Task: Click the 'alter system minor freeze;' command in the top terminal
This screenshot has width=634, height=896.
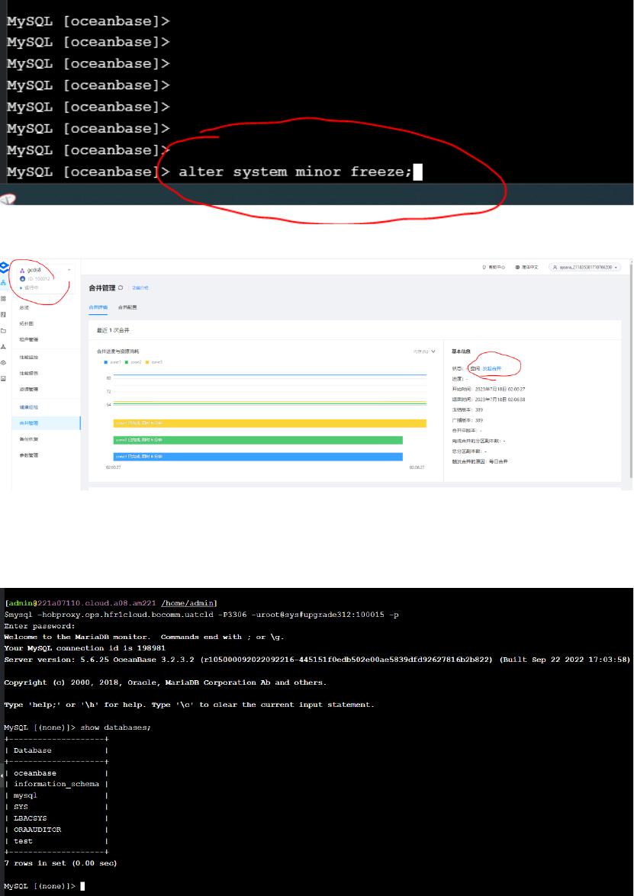Action: tap(295, 172)
